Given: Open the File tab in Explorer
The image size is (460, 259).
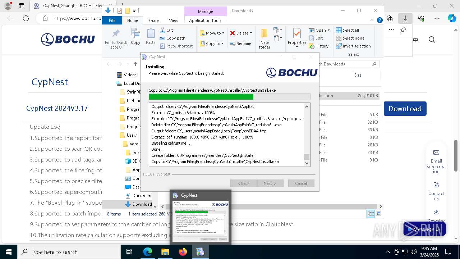Looking at the screenshot, I should pyautogui.click(x=112, y=21).
